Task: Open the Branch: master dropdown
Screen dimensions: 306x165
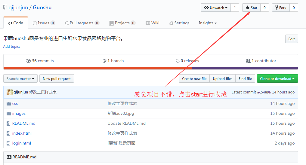Action: click(x=20, y=79)
